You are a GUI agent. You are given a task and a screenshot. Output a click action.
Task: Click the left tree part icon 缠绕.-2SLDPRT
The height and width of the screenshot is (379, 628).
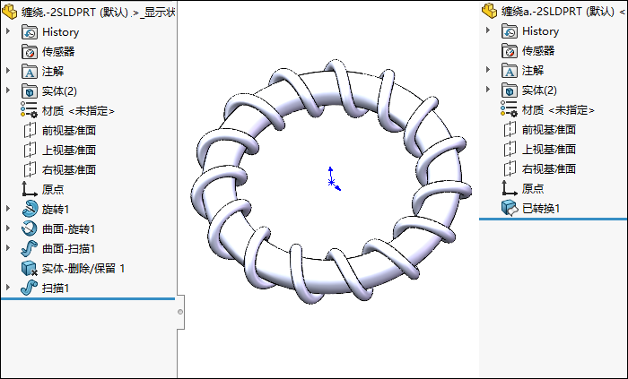10,12
